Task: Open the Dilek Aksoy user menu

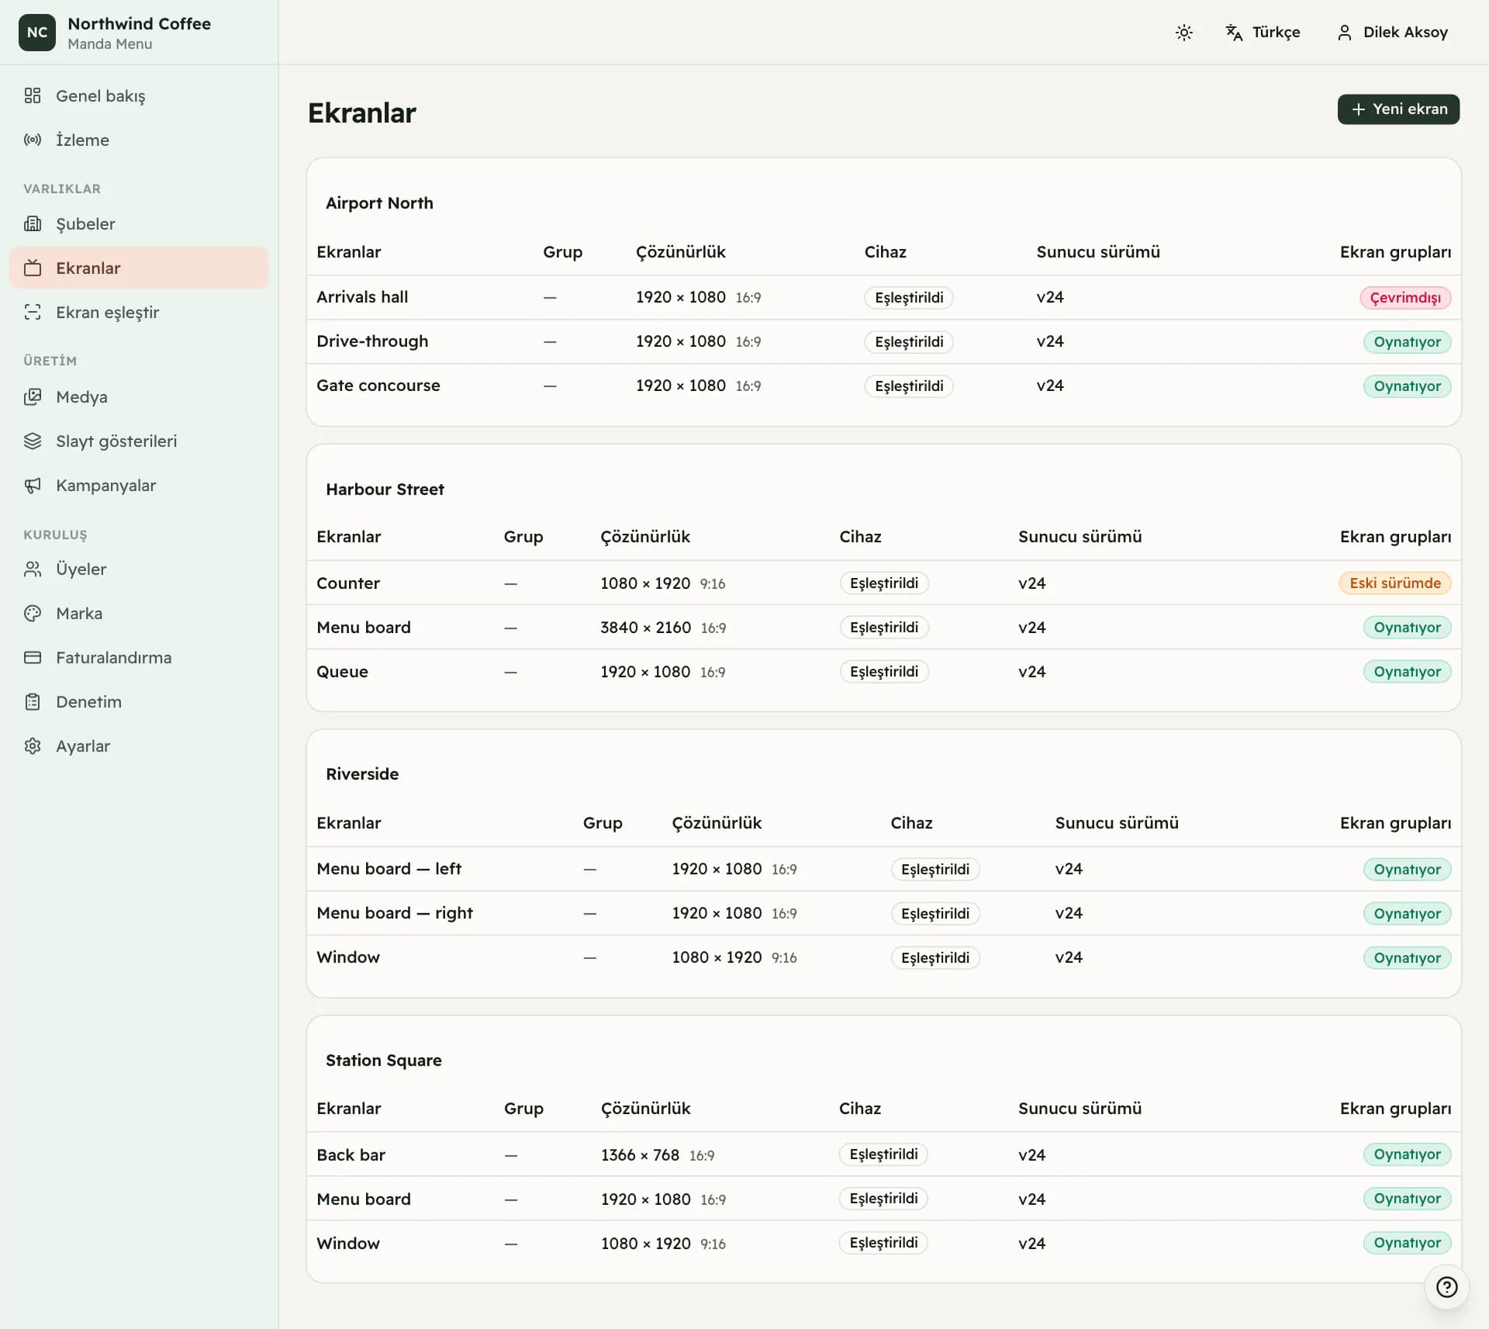Action: (1392, 32)
